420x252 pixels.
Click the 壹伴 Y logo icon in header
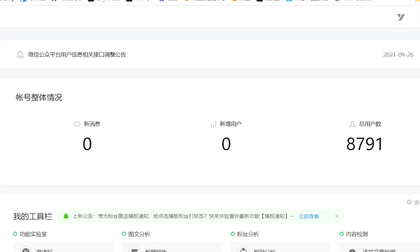pos(401,17)
